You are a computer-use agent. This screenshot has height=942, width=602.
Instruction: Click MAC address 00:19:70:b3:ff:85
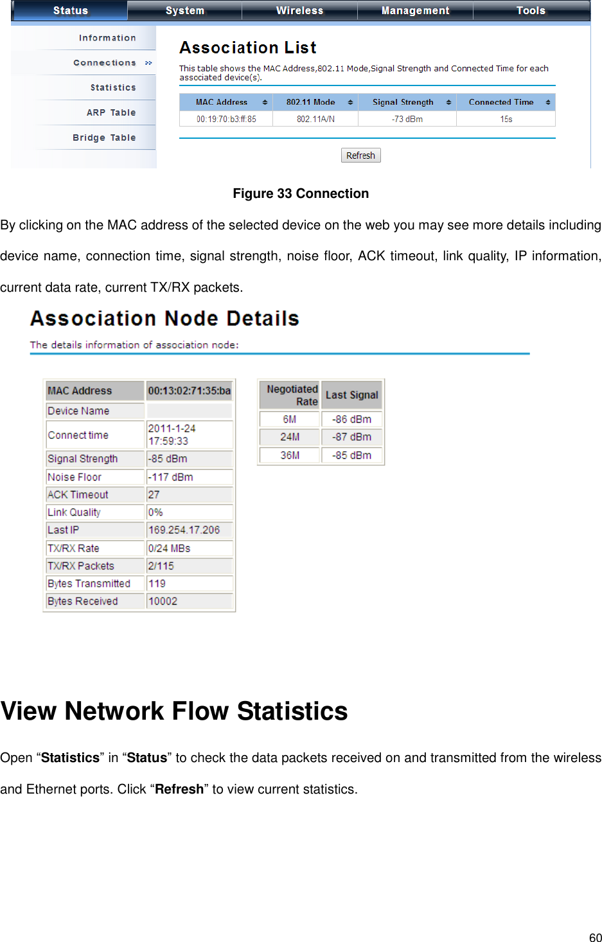coord(226,119)
